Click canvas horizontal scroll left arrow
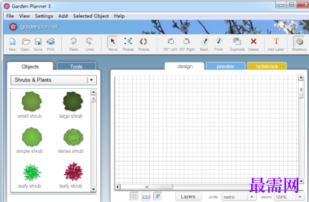The width and height of the screenshot is (309, 202). click(118, 187)
